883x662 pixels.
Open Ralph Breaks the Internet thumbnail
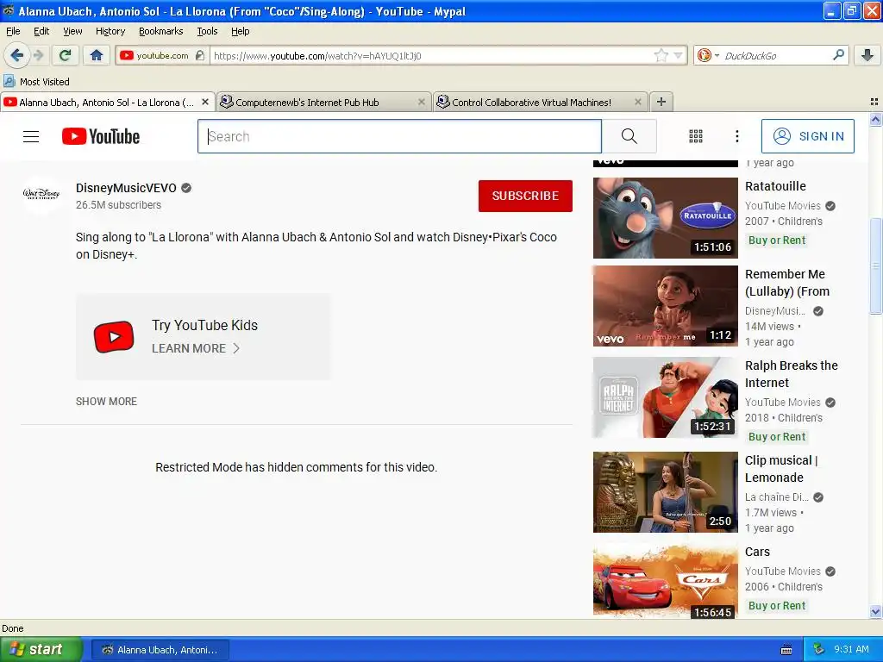[665, 397]
